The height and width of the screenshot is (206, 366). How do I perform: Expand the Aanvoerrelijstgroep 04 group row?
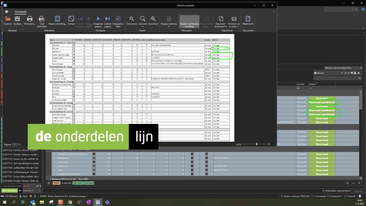coord(50,179)
